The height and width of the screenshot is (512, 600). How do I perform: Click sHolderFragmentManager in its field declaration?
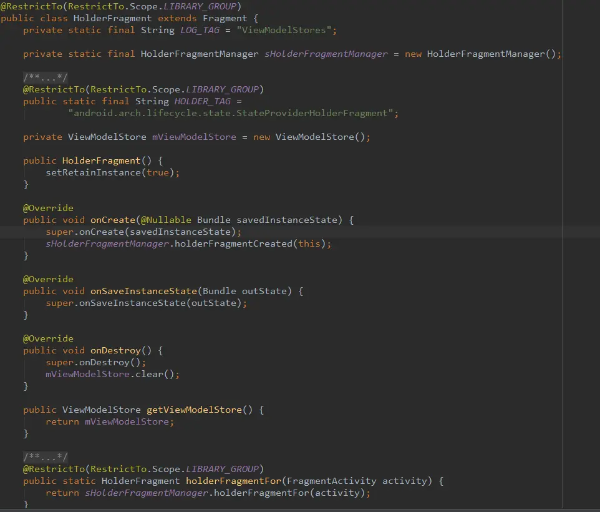[326, 54]
